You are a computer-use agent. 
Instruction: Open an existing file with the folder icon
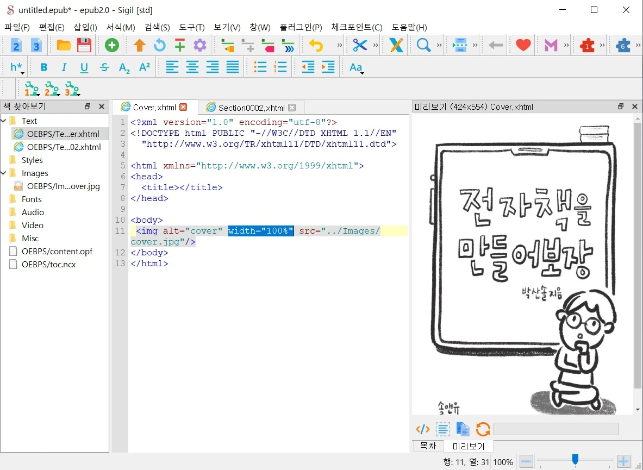(x=64, y=45)
